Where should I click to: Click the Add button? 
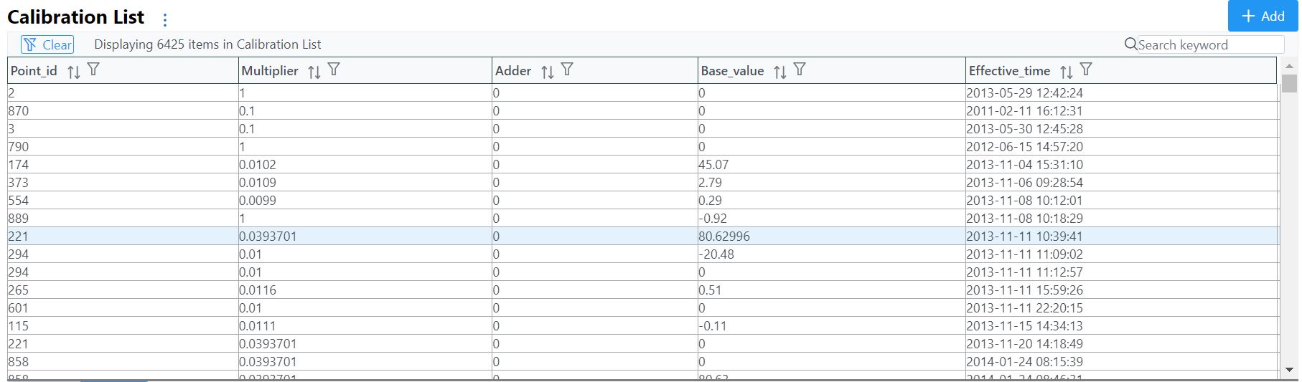click(1263, 16)
